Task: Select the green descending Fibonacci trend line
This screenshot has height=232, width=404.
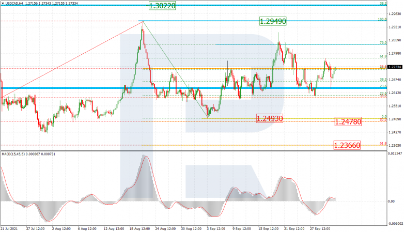Action: click(x=175, y=70)
